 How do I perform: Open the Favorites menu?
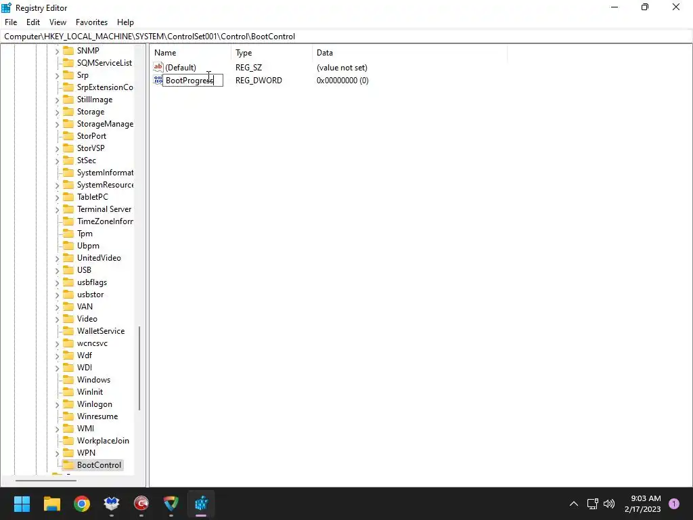click(x=91, y=22)
